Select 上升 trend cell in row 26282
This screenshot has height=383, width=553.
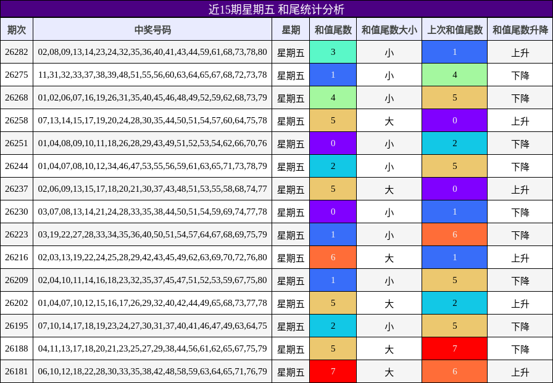[520, 52]
